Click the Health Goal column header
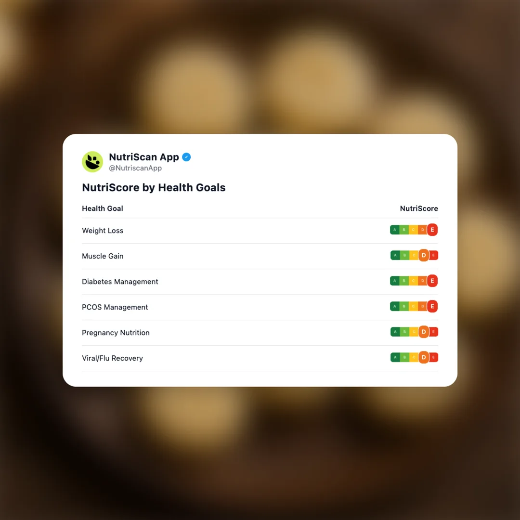 tap(103, 208)
